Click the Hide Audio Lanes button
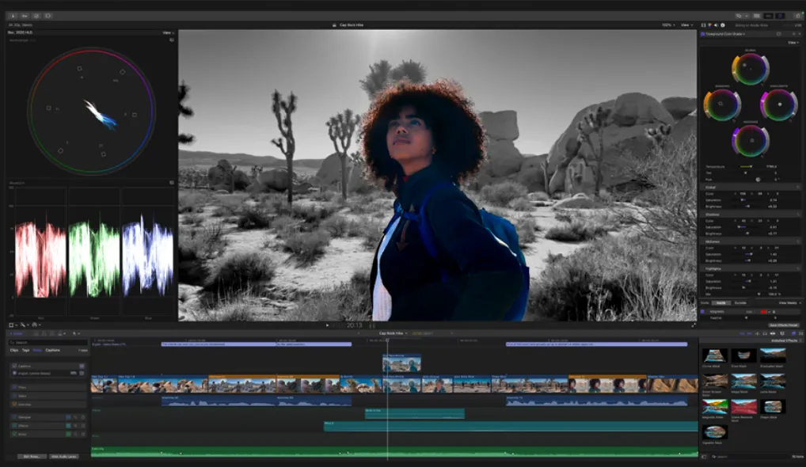This screenshot has width=806, height=467. pyautogui.click(x=64, y=456)
